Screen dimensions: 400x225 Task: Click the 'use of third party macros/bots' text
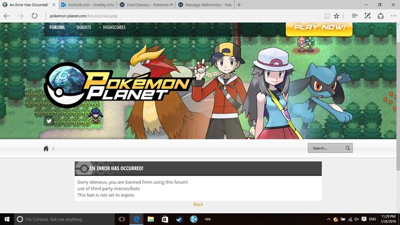108,189
